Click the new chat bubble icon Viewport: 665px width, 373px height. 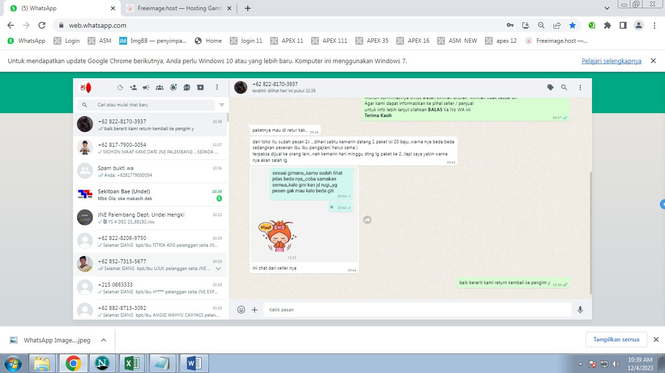pos(187,87)
